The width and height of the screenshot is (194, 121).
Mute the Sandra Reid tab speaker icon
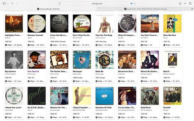[x=192, y=9]
